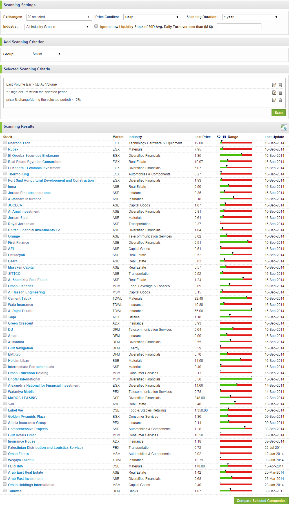Click the turnover threshold input field
The image size is (289, 505).
click(239, 27)
